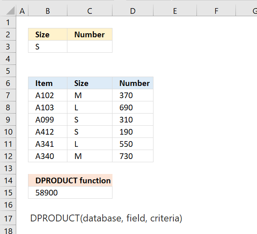Select the cell with value 690
The width and height of the screenshot is (257, 234).
pyautogui.click(x=133, y=107)
